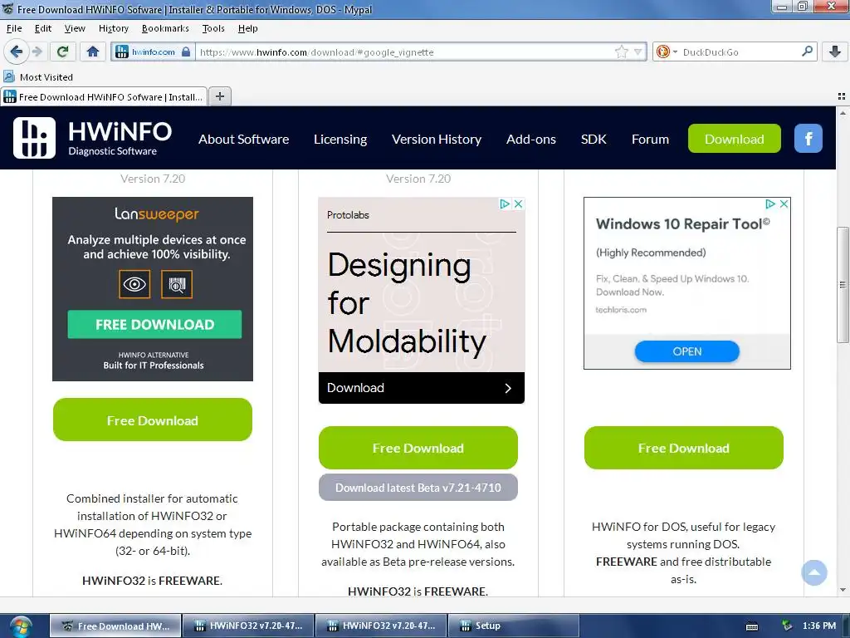This screenshot has width=850, height=638.
Task: Click the eye icon in Lansweeper ad
Action: pyautogui.click(x=134, y=284)
